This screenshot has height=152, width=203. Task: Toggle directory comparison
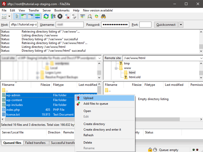click(90, 16)
